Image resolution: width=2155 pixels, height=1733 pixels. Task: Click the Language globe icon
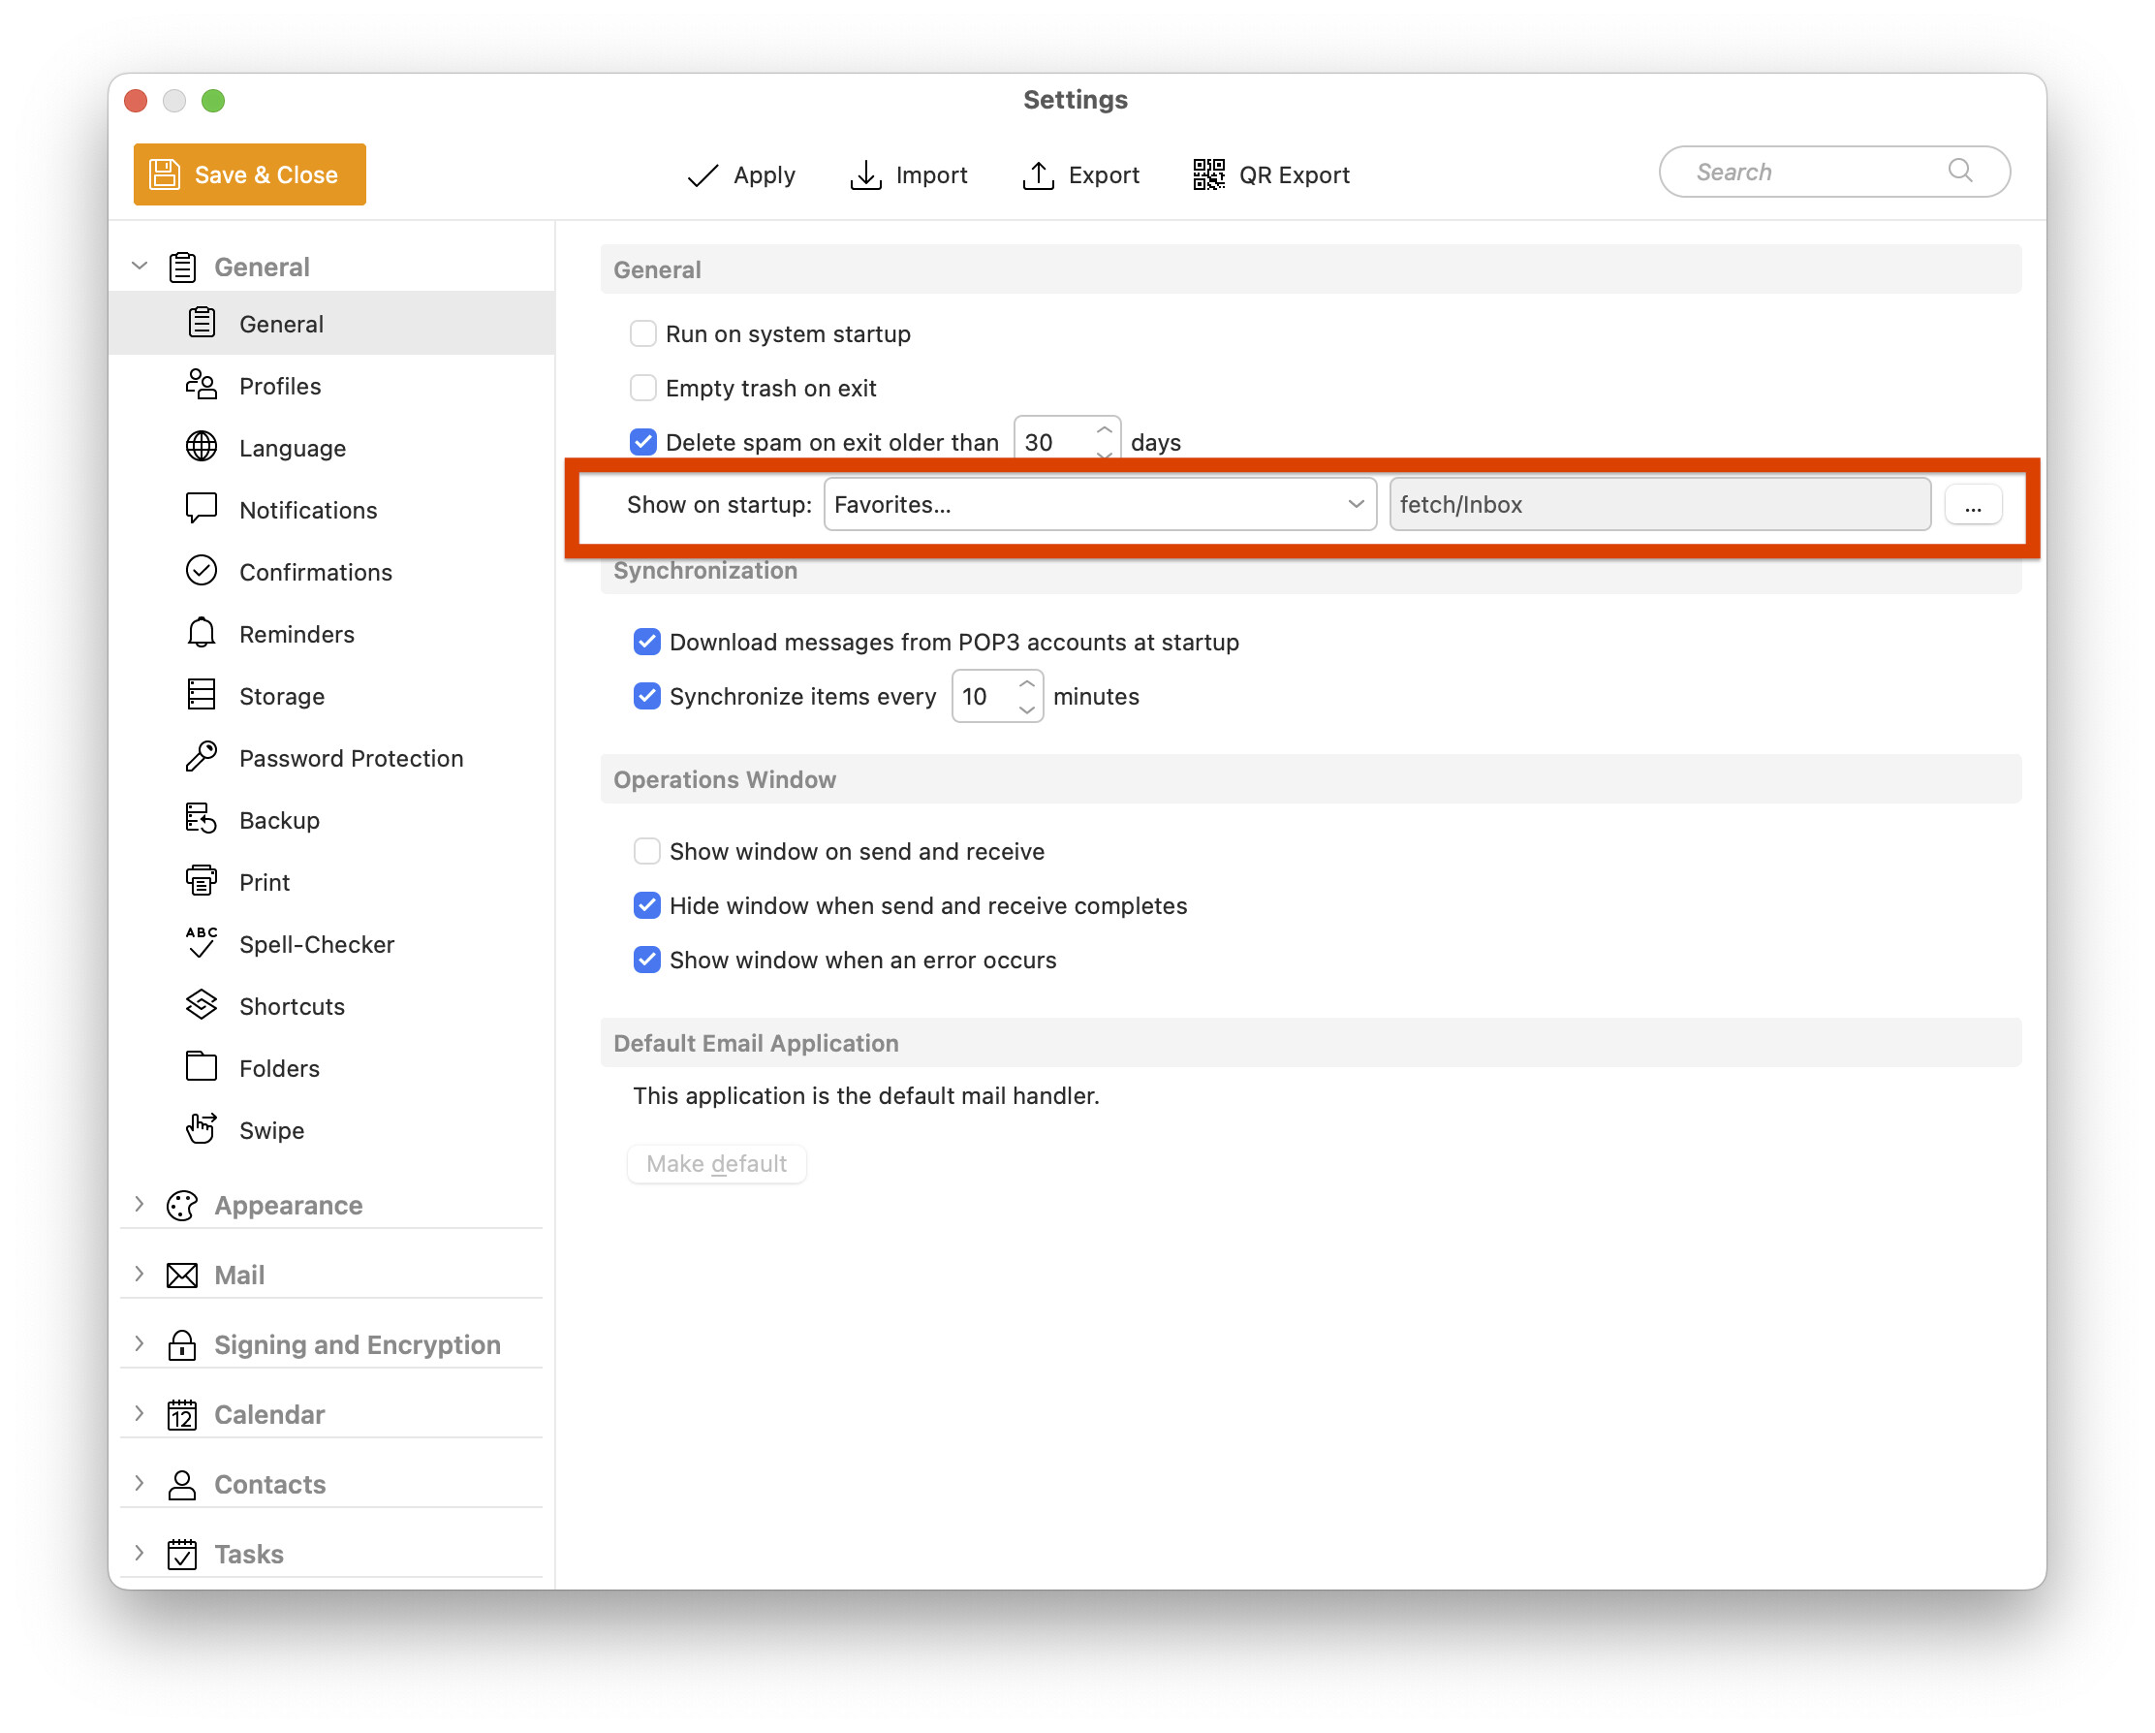[x=201, y=447]
